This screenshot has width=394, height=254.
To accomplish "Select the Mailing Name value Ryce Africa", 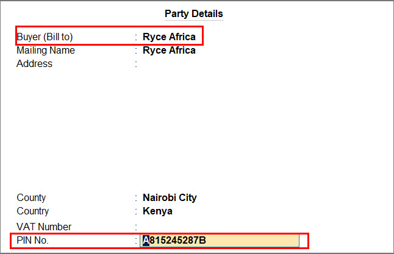I will point(169,51).
